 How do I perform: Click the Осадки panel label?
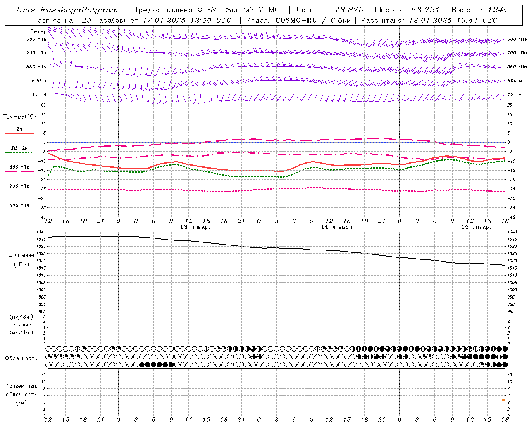point(21,325)
